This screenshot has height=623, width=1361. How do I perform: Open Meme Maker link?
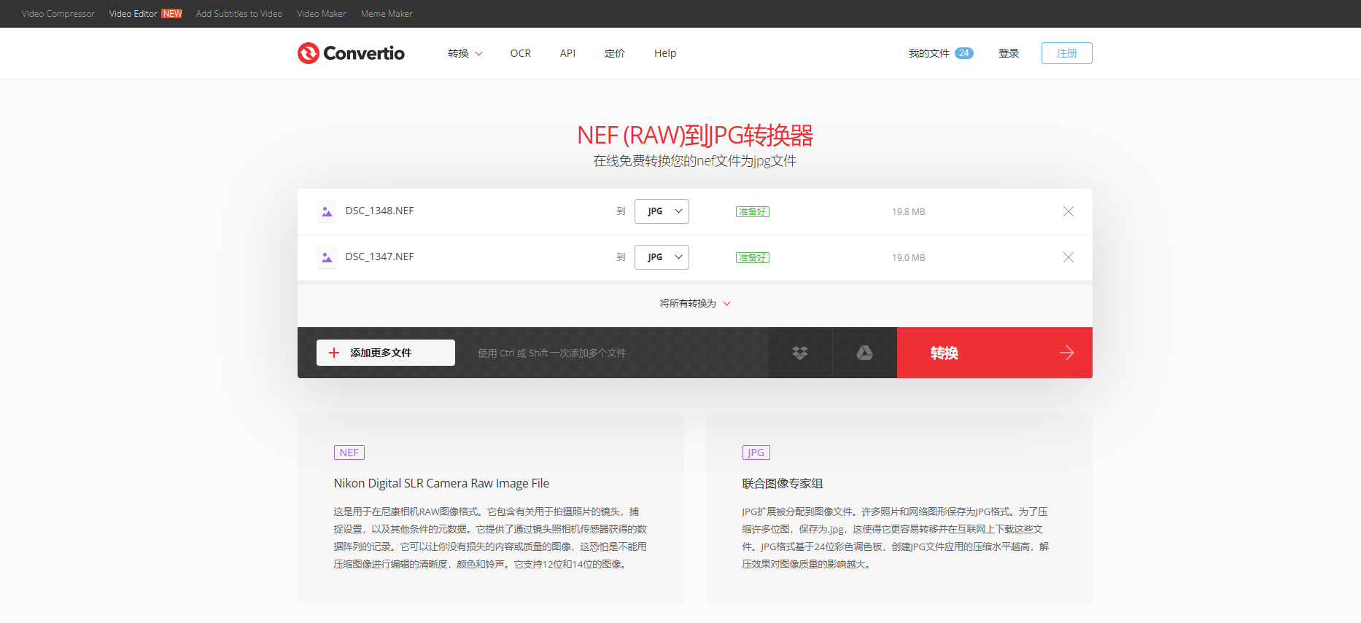point(387,14)
